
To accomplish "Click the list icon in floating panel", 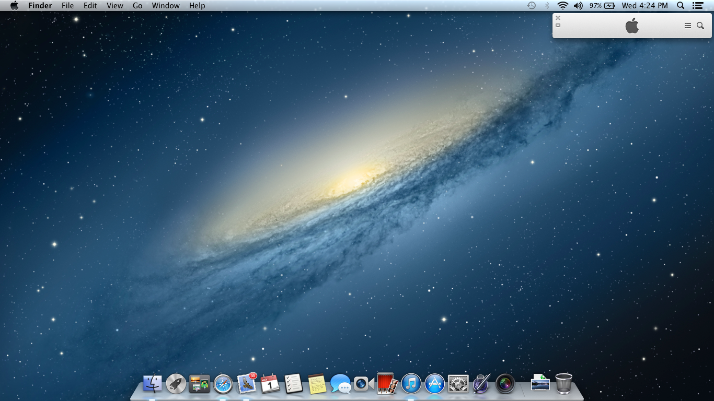I will 688,26.
